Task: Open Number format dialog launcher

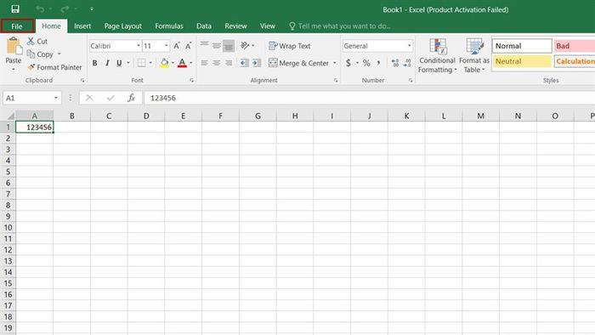Action: tap(411, 81)
